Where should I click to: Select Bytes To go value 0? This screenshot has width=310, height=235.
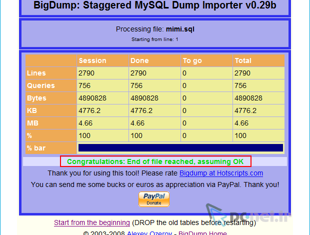click(184, 98)
